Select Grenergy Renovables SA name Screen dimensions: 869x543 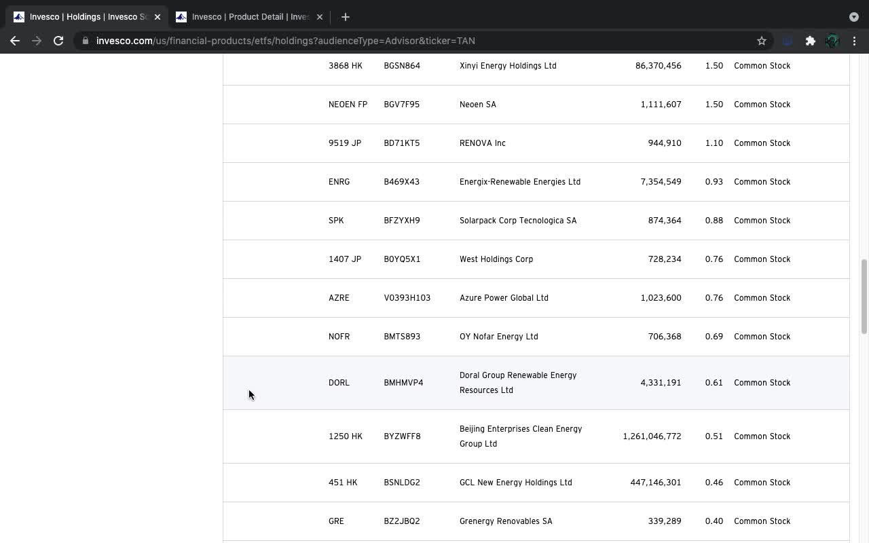(506, 521)
